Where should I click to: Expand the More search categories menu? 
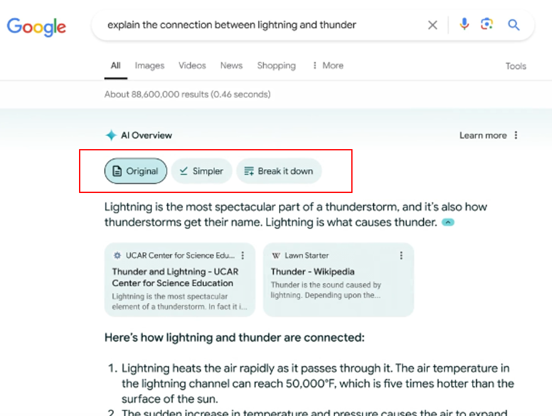click(327, 66)
